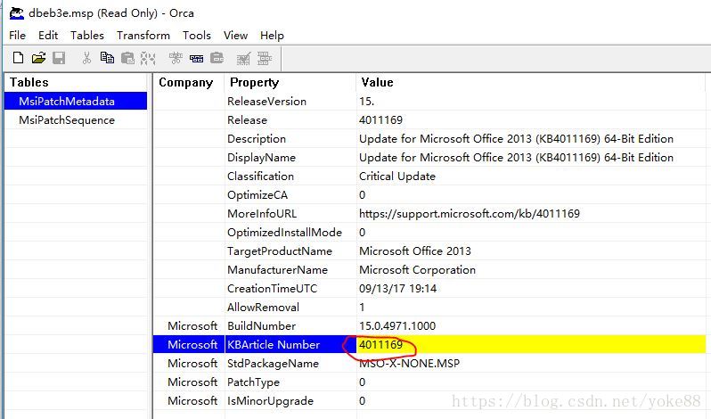Select the TargetProductName property cell
This screenshot has width=711, height=419.
(x=280, y=251)
